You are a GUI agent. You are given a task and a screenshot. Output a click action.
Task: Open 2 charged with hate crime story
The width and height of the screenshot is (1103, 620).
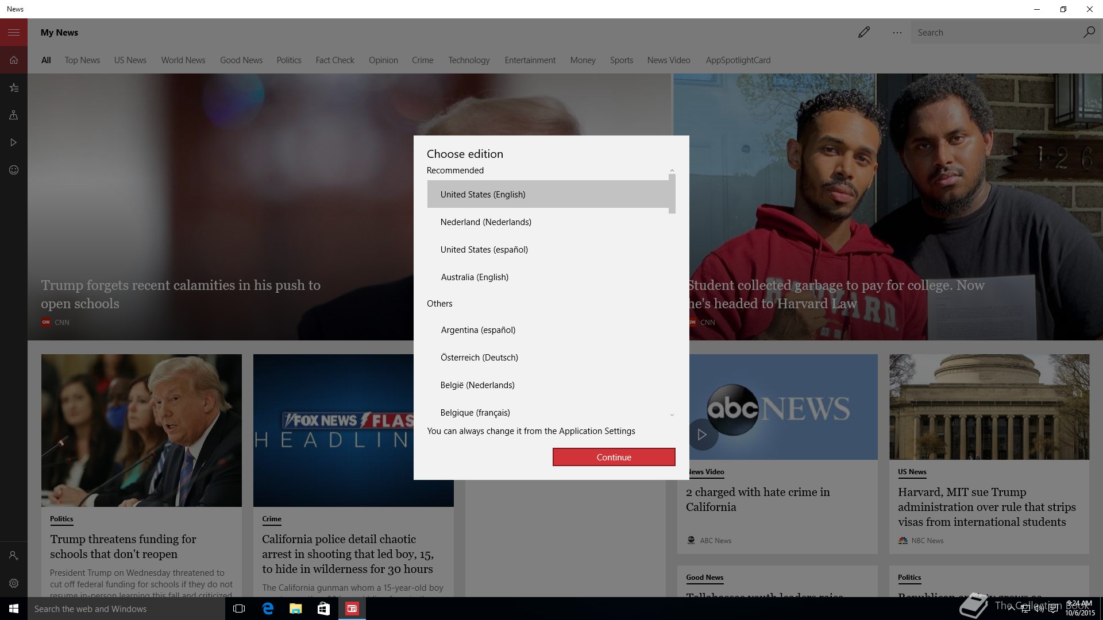[x=758, y=499]
